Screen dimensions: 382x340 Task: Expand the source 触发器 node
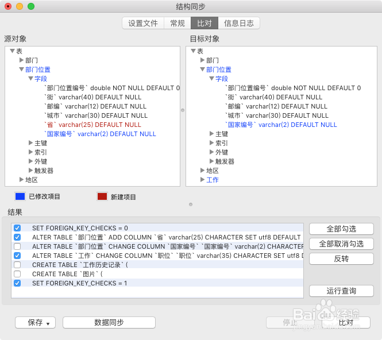[x=30, y=170]
